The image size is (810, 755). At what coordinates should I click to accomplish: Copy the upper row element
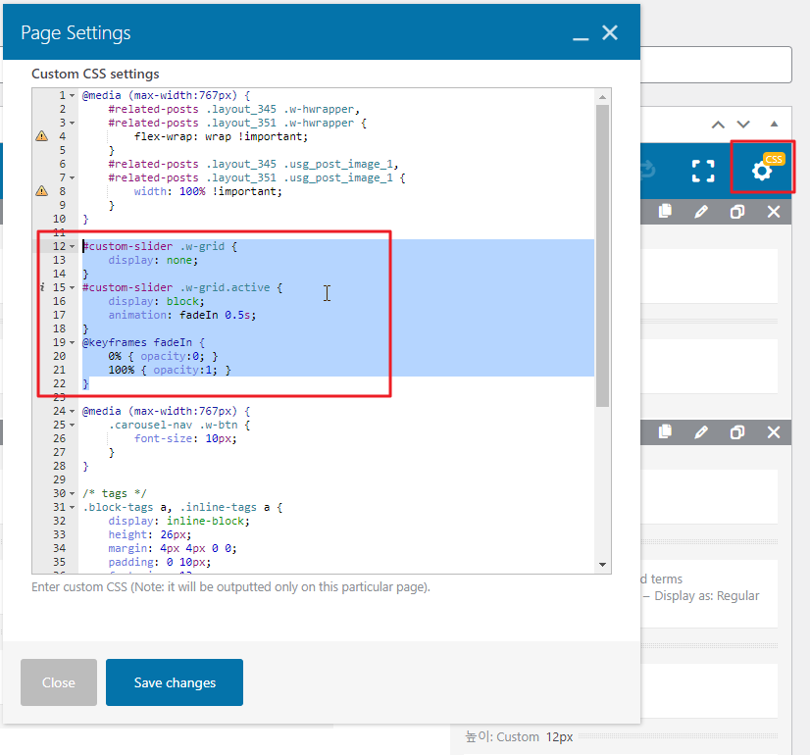tap(665, 211)
